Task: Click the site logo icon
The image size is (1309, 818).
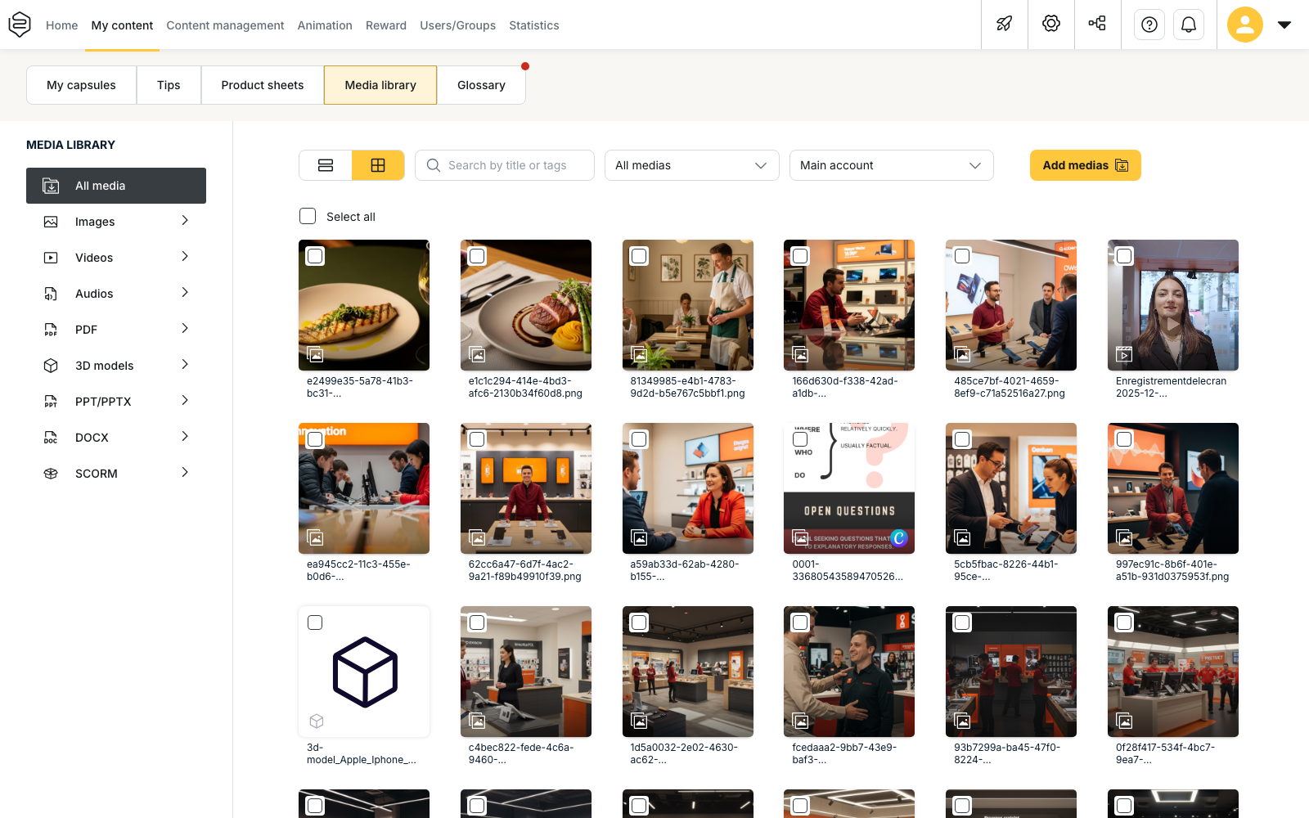Action: coord(20,25)
